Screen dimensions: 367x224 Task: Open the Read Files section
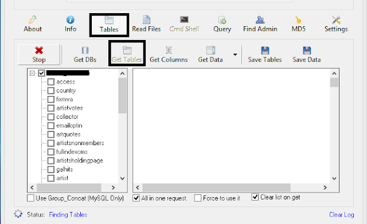(146, 24)
